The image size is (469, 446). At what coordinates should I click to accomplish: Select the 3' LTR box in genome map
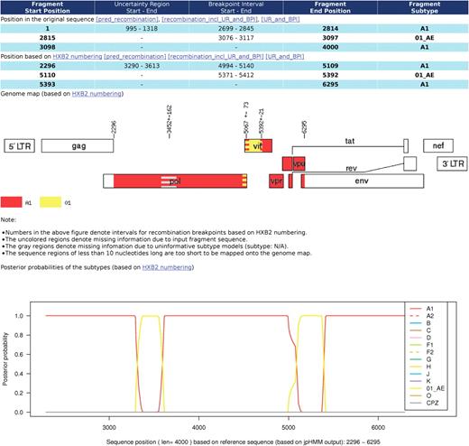coord(453,164)
